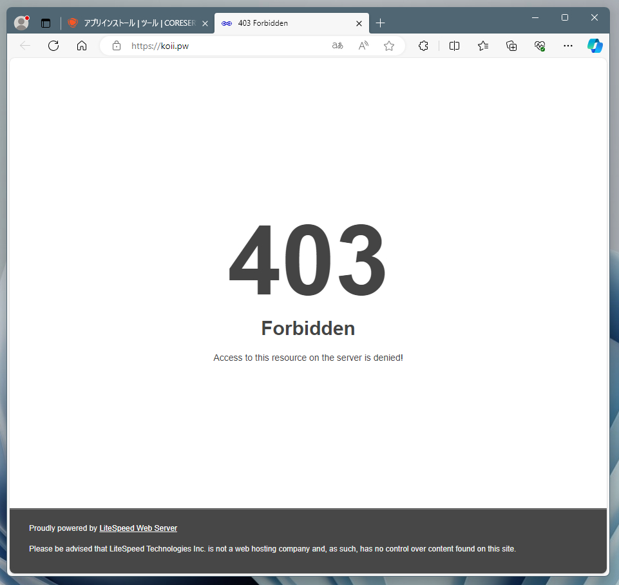Close the CORESERVER tab
Image resolution: width=619 pixels, height=585 pixels.
205,24
